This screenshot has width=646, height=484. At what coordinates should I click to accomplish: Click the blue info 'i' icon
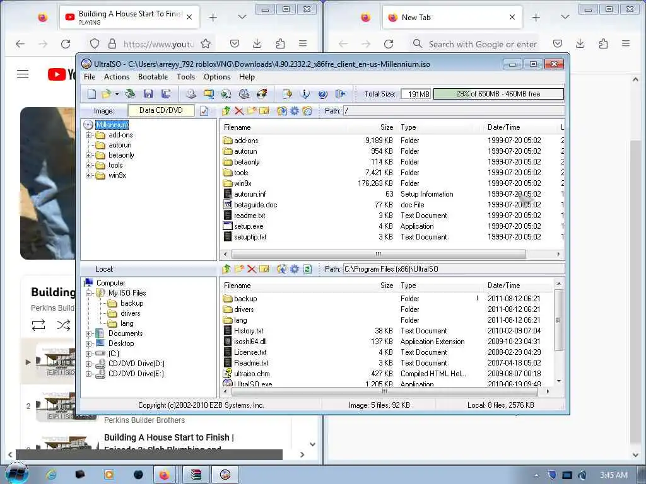305,94
